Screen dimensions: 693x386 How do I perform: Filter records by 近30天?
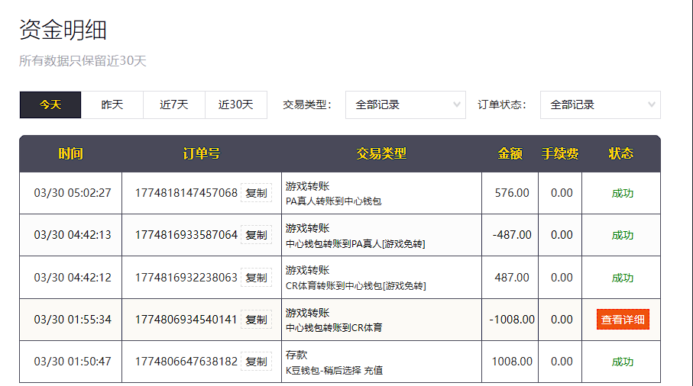[x=236, y=105]
